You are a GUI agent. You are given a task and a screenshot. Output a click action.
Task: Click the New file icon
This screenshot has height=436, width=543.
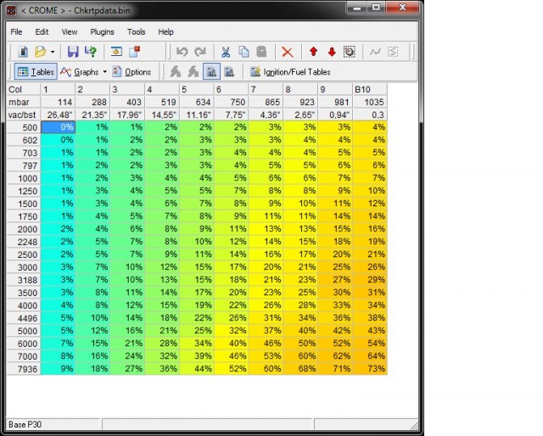pos(23,52)
